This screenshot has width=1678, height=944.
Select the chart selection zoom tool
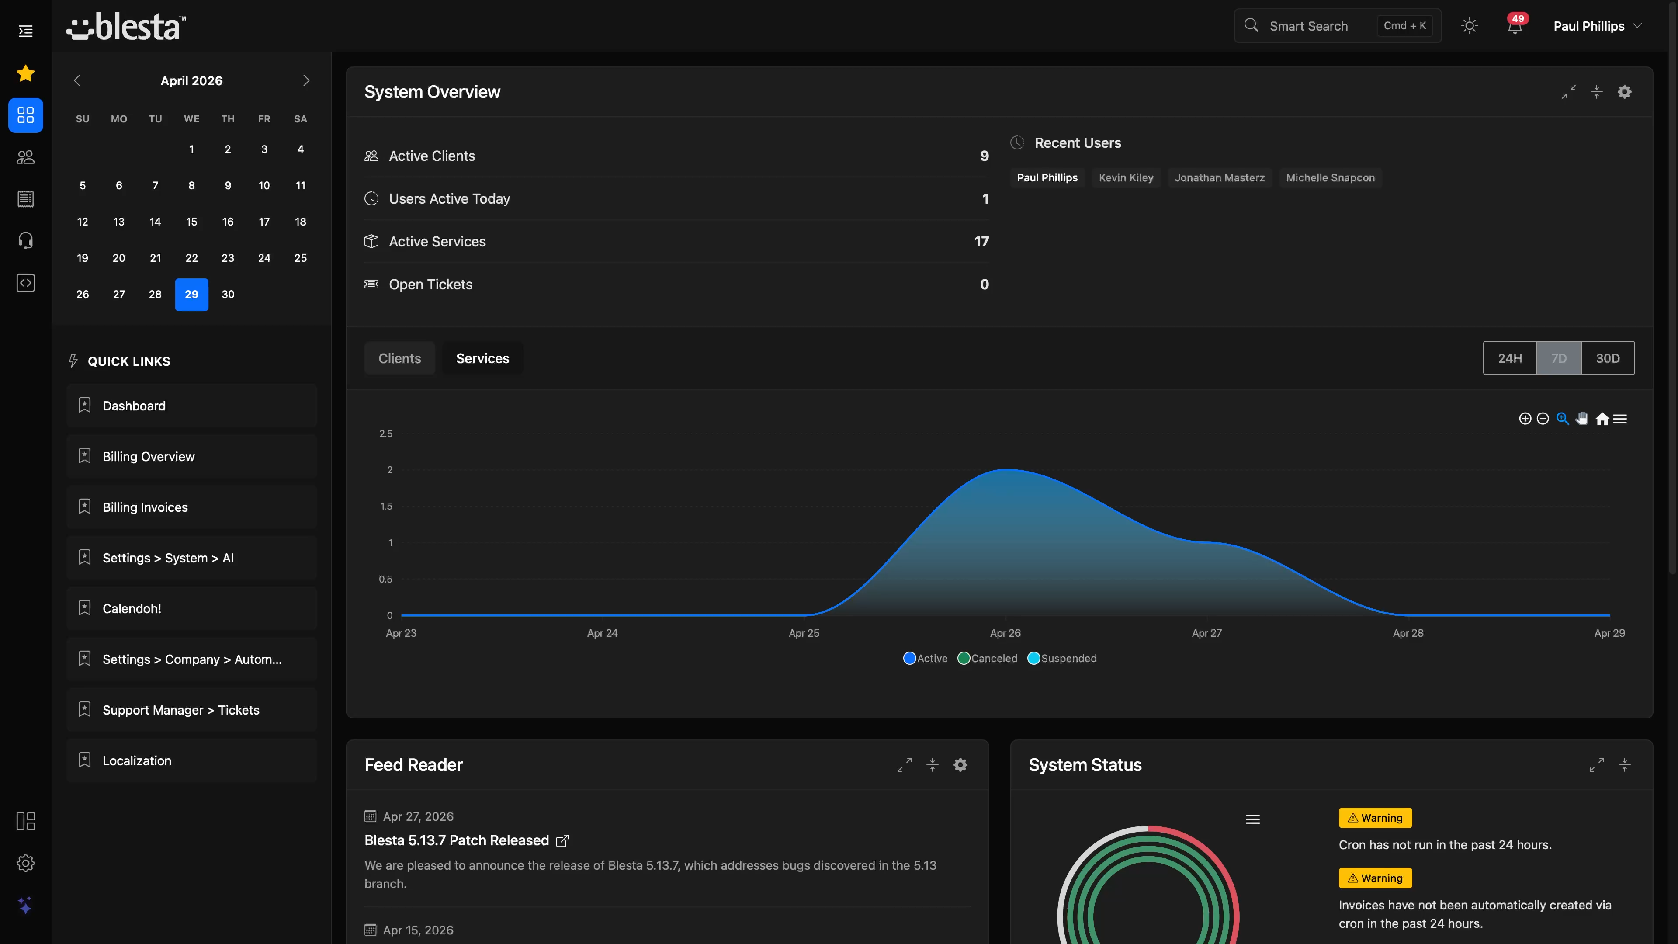pos(1562,419)
